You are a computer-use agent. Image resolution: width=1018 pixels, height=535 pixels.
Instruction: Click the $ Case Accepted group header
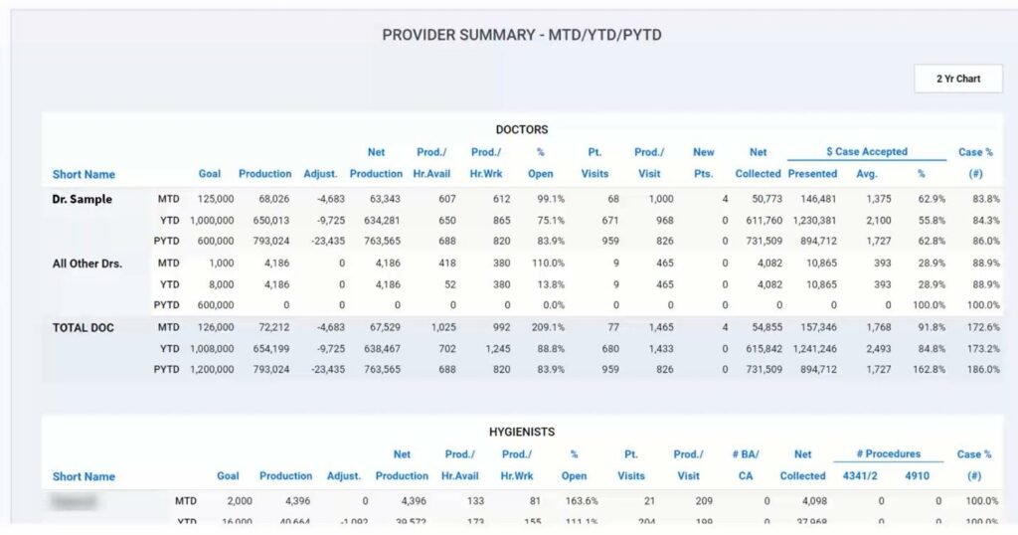point(867,151)
